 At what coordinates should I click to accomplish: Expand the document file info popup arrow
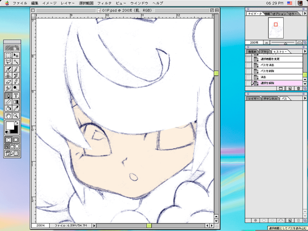(94, 226)
